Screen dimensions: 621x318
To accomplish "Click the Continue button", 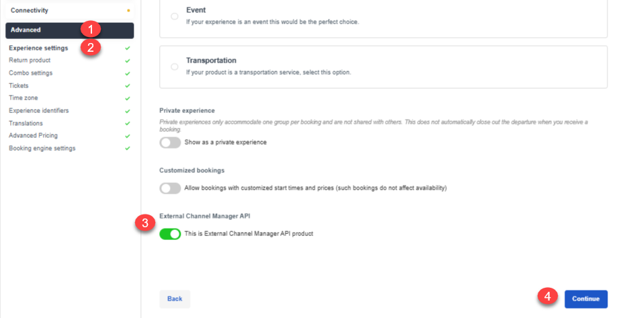I will point(586,299).
